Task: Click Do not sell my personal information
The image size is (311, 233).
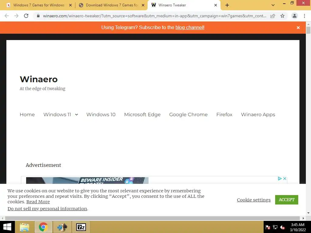Action: (x=47, y=209)
